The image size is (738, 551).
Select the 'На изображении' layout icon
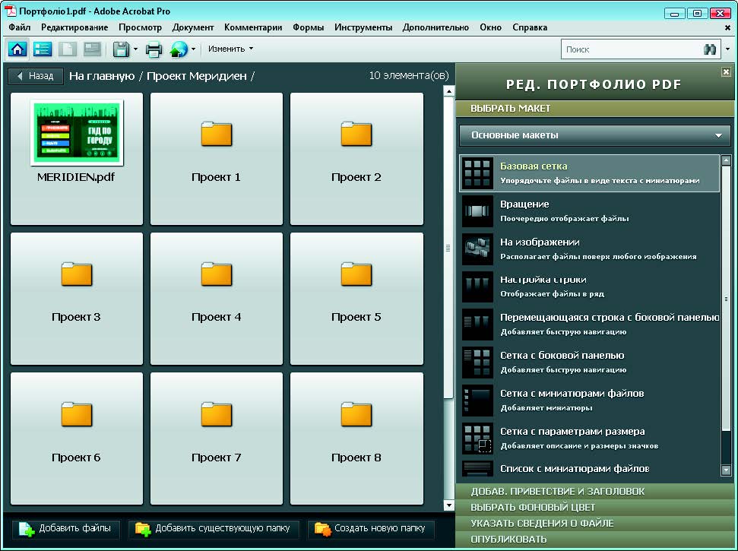[x=477, y=249]
